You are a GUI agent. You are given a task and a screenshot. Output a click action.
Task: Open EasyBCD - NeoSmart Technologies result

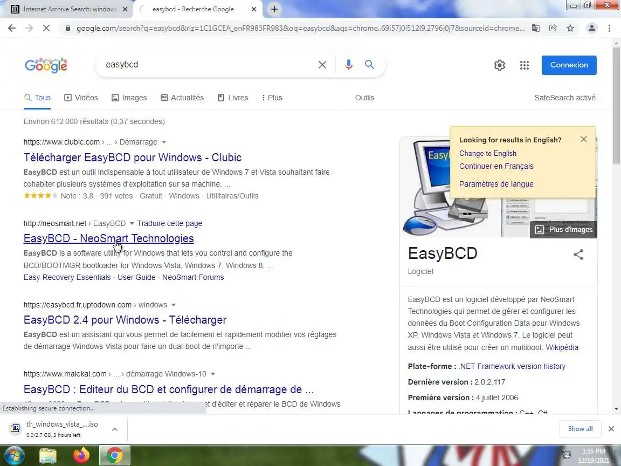coord(108,238)
